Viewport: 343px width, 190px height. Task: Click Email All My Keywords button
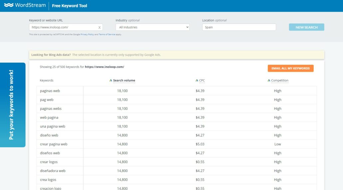pyautogui.click(x=290, y=68)
